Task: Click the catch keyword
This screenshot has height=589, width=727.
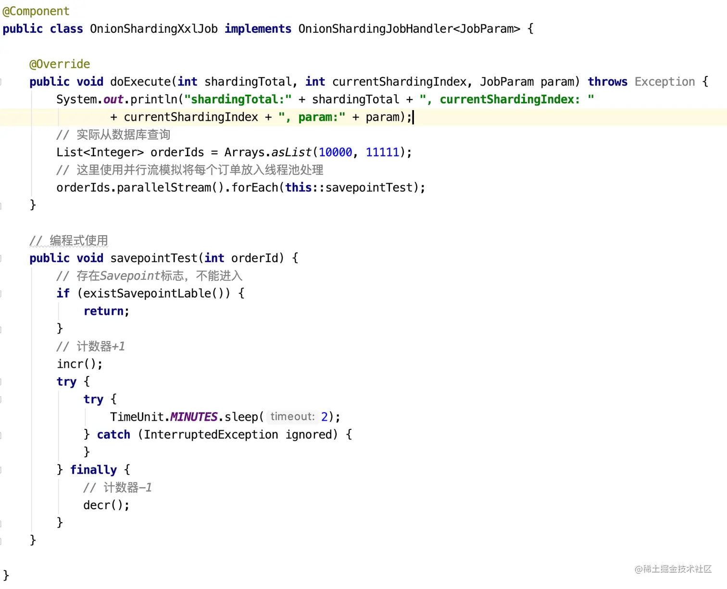Action: tap(113, 435)
